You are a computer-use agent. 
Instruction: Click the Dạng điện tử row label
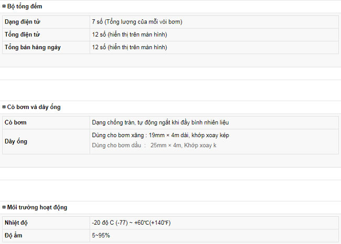[x=23, y=21]
